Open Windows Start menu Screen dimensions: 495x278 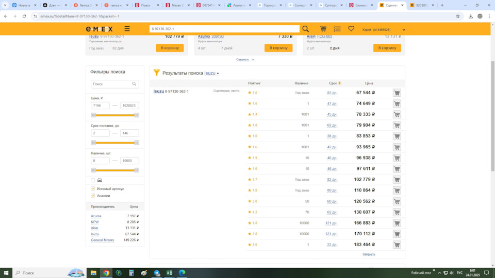coord(6,273)
